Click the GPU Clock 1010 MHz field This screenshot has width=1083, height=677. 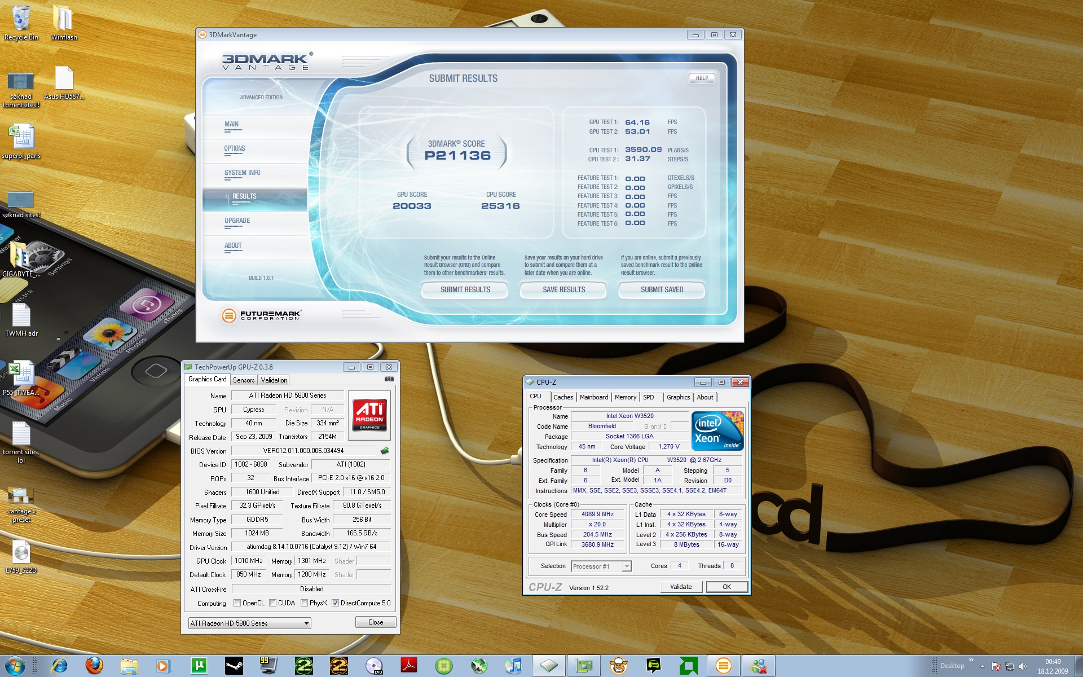tap(249, 561)
